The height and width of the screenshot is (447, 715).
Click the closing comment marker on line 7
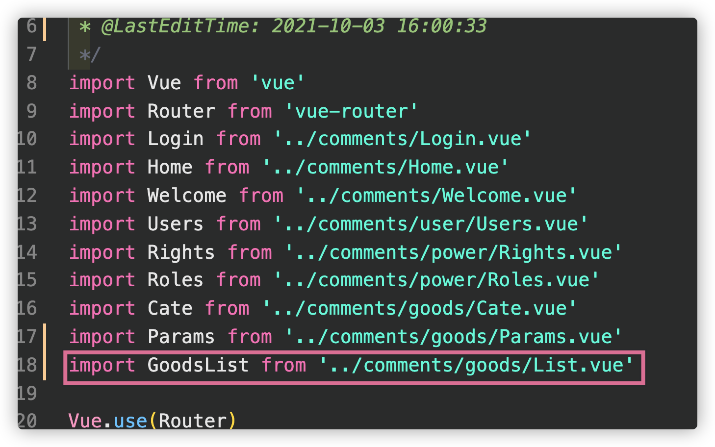[90, 54]
